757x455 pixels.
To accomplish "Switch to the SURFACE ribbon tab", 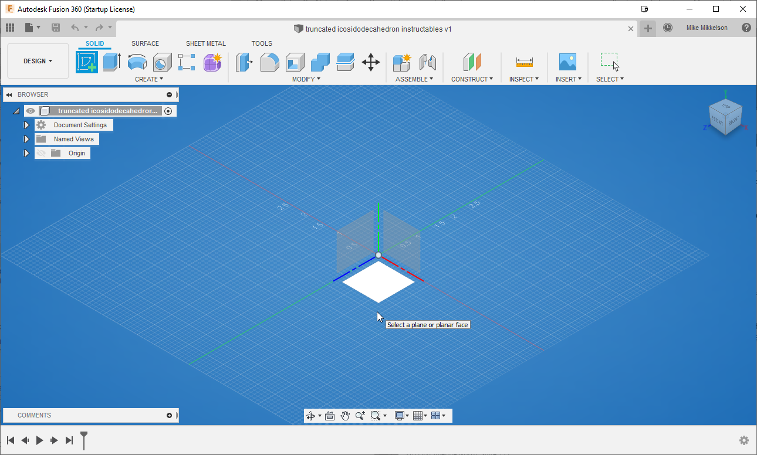I will 145,43.
